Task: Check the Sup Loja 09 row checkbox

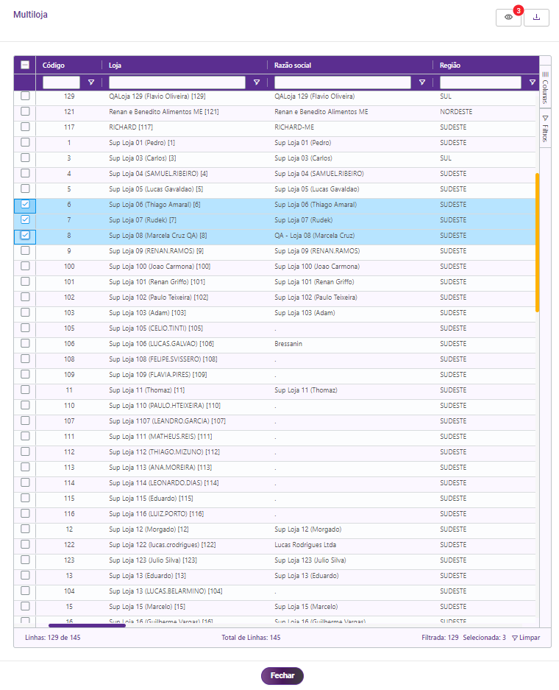Action: [25, 250]
